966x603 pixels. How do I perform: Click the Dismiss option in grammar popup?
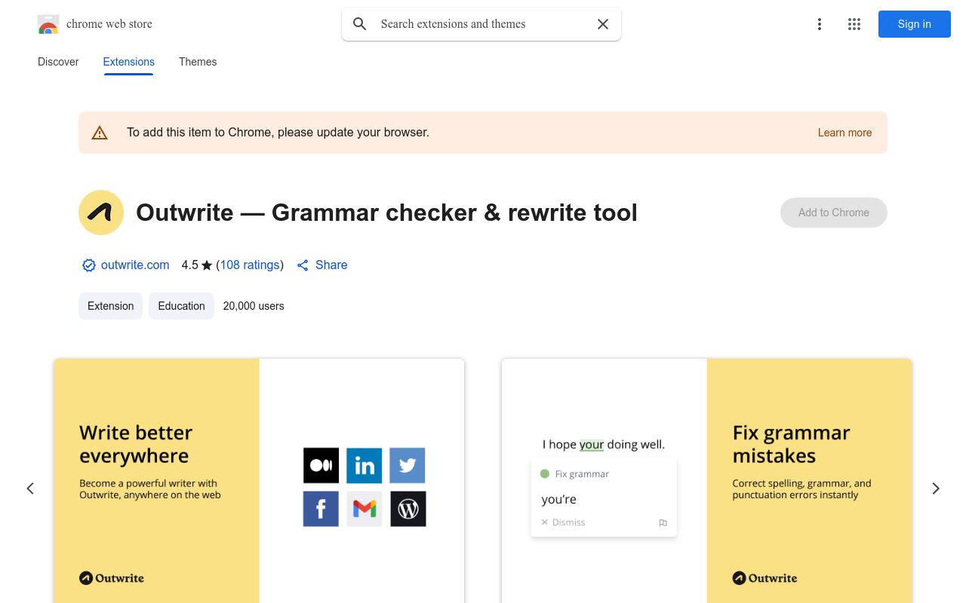(x=563, y=522)
